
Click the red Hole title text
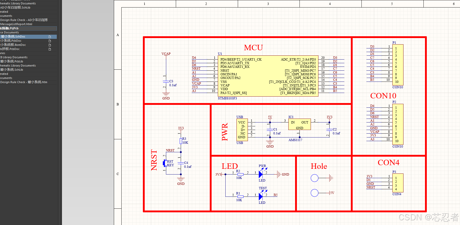(319, 166)
